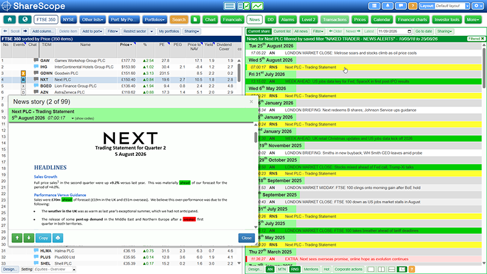The width and height of the screenshot is (487, 274).
Task: Click the scroll left arrow in list toolbar
Action: 5,32
